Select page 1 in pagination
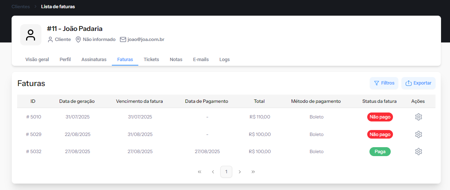This screenshot has width=450, height=190. pyautogui.click(x=226, y=172)
